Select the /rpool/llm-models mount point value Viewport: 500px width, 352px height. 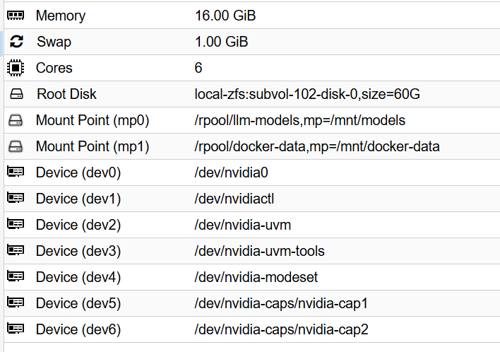(x=299, y=120)
